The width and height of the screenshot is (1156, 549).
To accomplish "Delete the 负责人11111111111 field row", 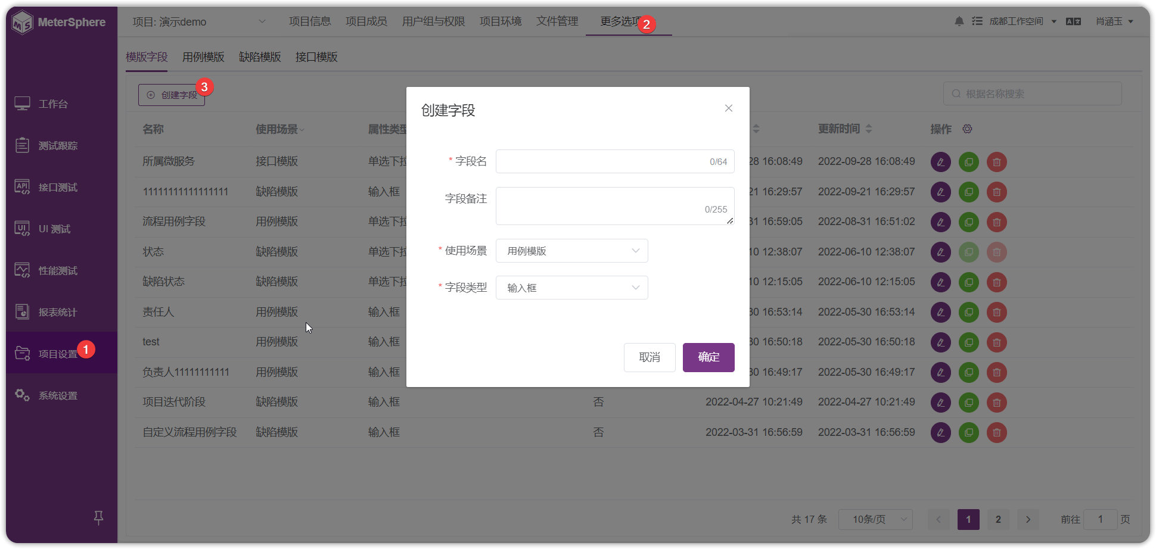I will click(997, 372).
